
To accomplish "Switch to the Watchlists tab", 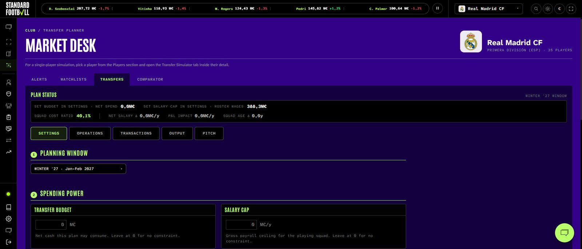I will 73,79.
